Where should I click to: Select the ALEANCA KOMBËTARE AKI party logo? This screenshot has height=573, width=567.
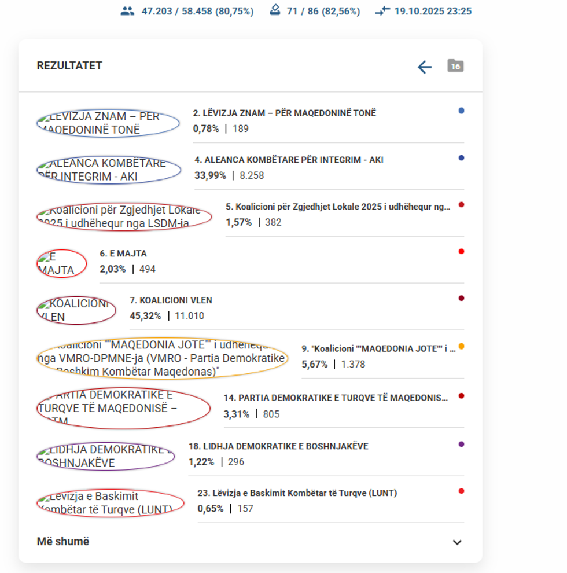(109, 170)
